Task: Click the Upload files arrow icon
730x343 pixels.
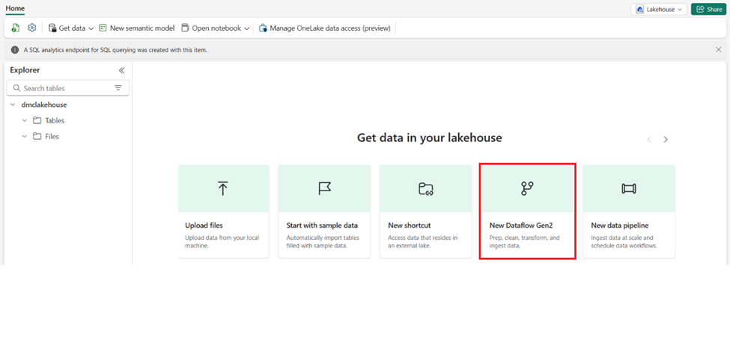Action: pos(223,188)
